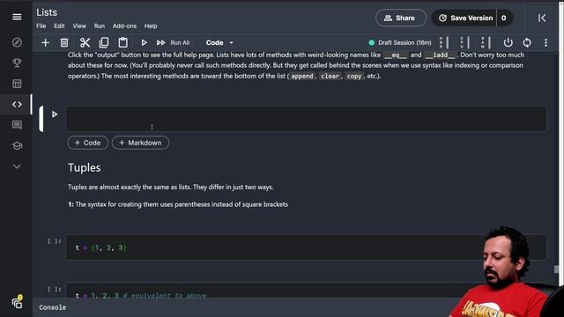
Task: Open the graduation cap Learn icon
Action: tap(17, 145)
